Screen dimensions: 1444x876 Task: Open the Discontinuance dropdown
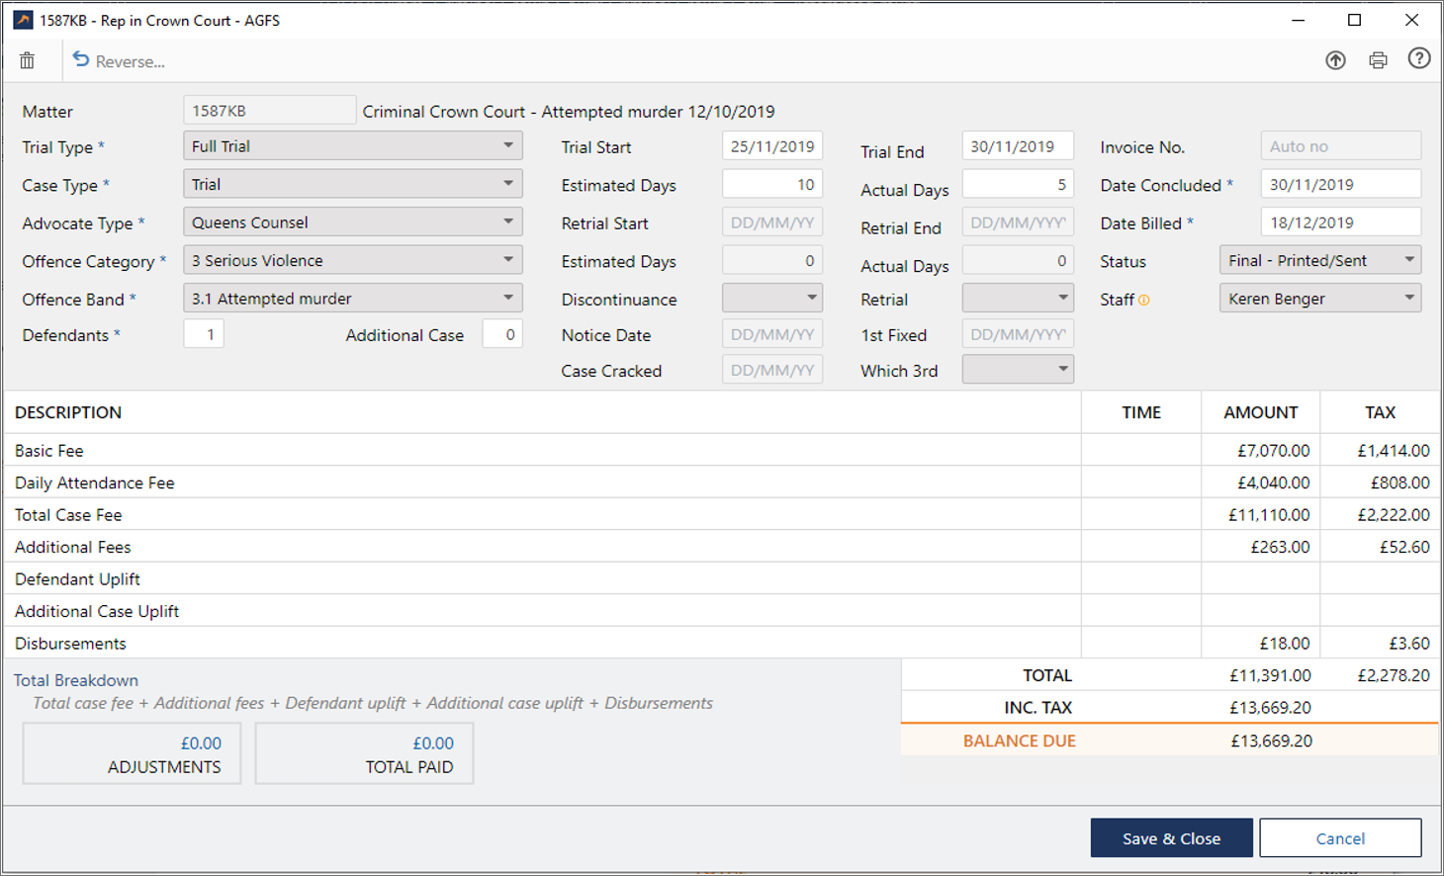(x=811, y=299)
